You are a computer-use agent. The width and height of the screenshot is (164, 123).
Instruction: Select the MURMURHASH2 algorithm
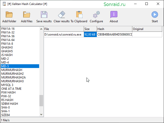[x=20, y=74]
